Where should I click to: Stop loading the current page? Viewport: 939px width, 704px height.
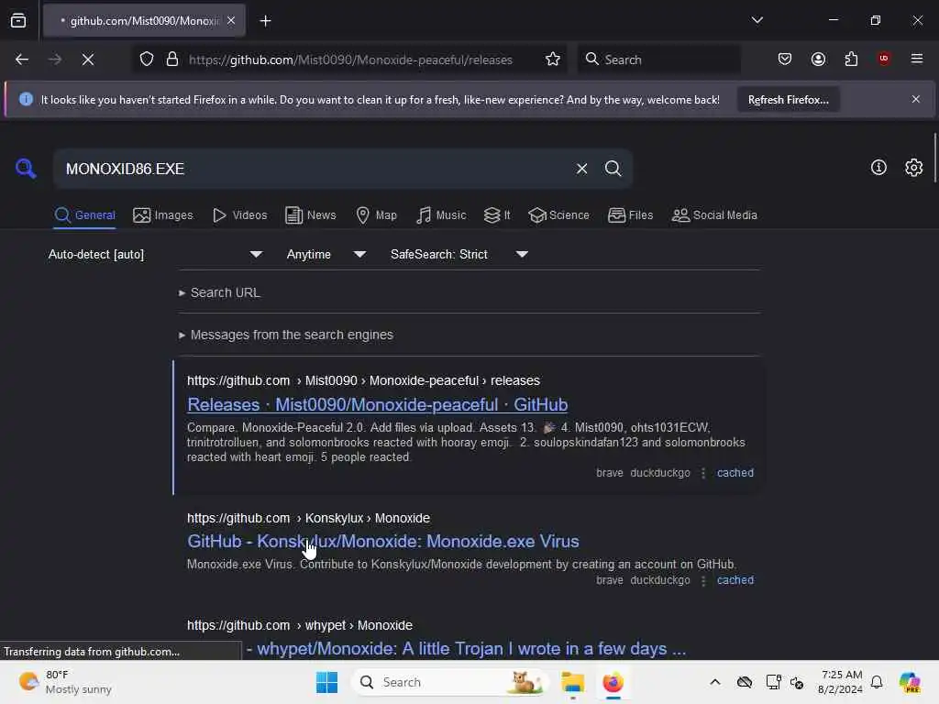click(88, 60)
